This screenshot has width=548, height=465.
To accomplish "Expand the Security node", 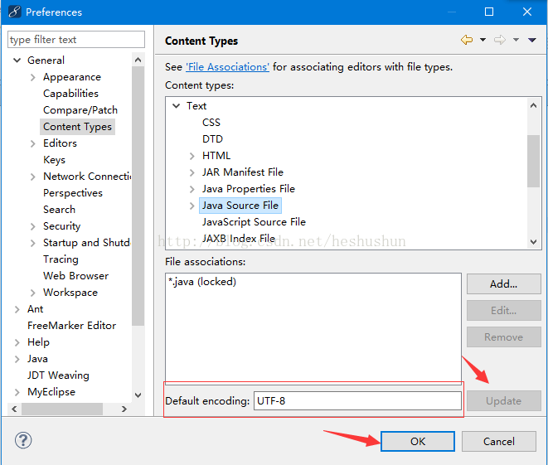I will coord(33,226).
